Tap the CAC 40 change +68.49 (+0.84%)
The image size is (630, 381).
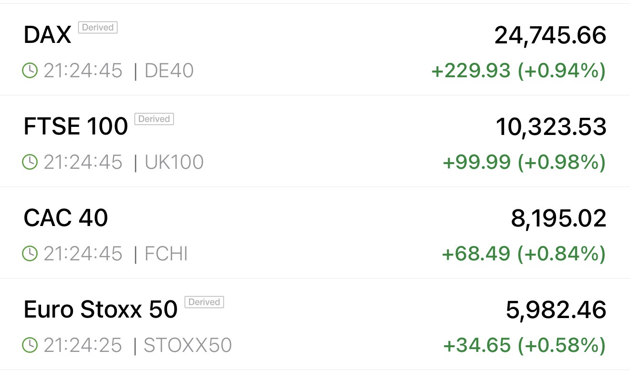(524, 254)
